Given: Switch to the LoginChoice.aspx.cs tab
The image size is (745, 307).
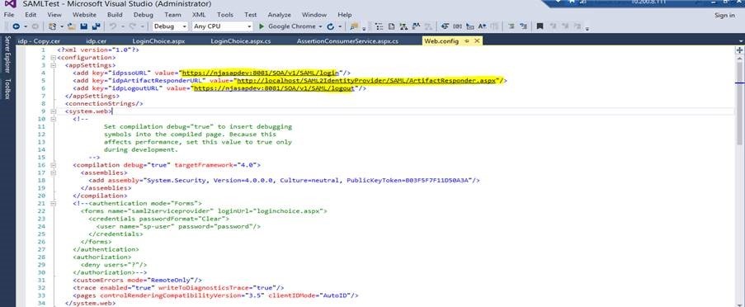Looking at the screenshot, I should pyautogui.click(x=240, y=41).
